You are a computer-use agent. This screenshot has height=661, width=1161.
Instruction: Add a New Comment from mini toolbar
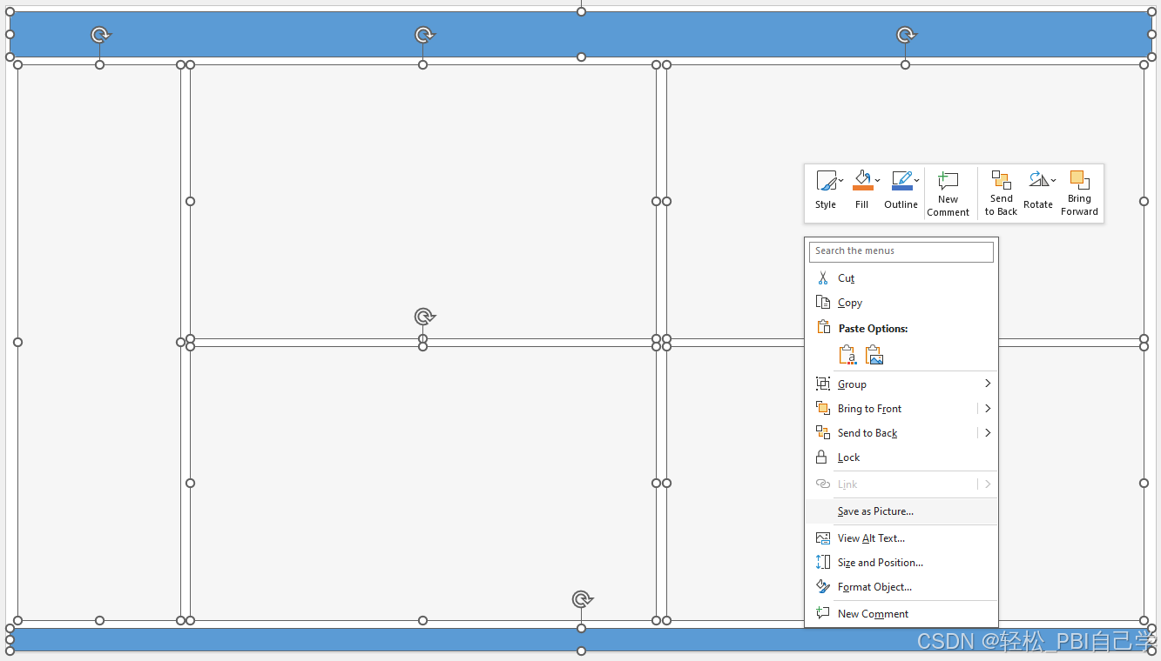(x=948, y=193)
